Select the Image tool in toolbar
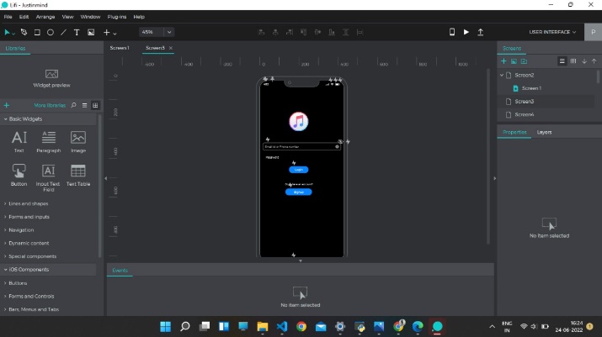 (91, 32)
